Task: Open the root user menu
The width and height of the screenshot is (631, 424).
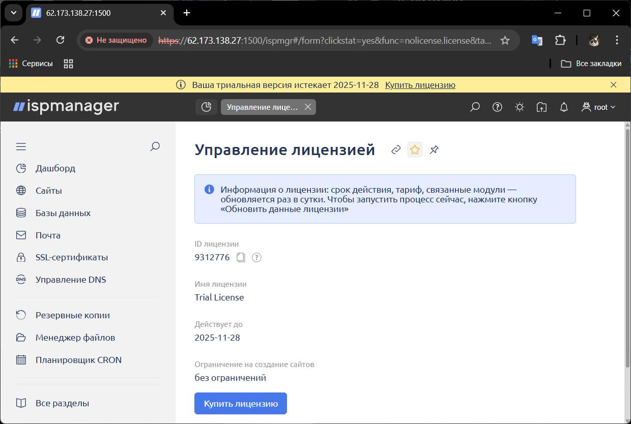Action: (598, 107)
